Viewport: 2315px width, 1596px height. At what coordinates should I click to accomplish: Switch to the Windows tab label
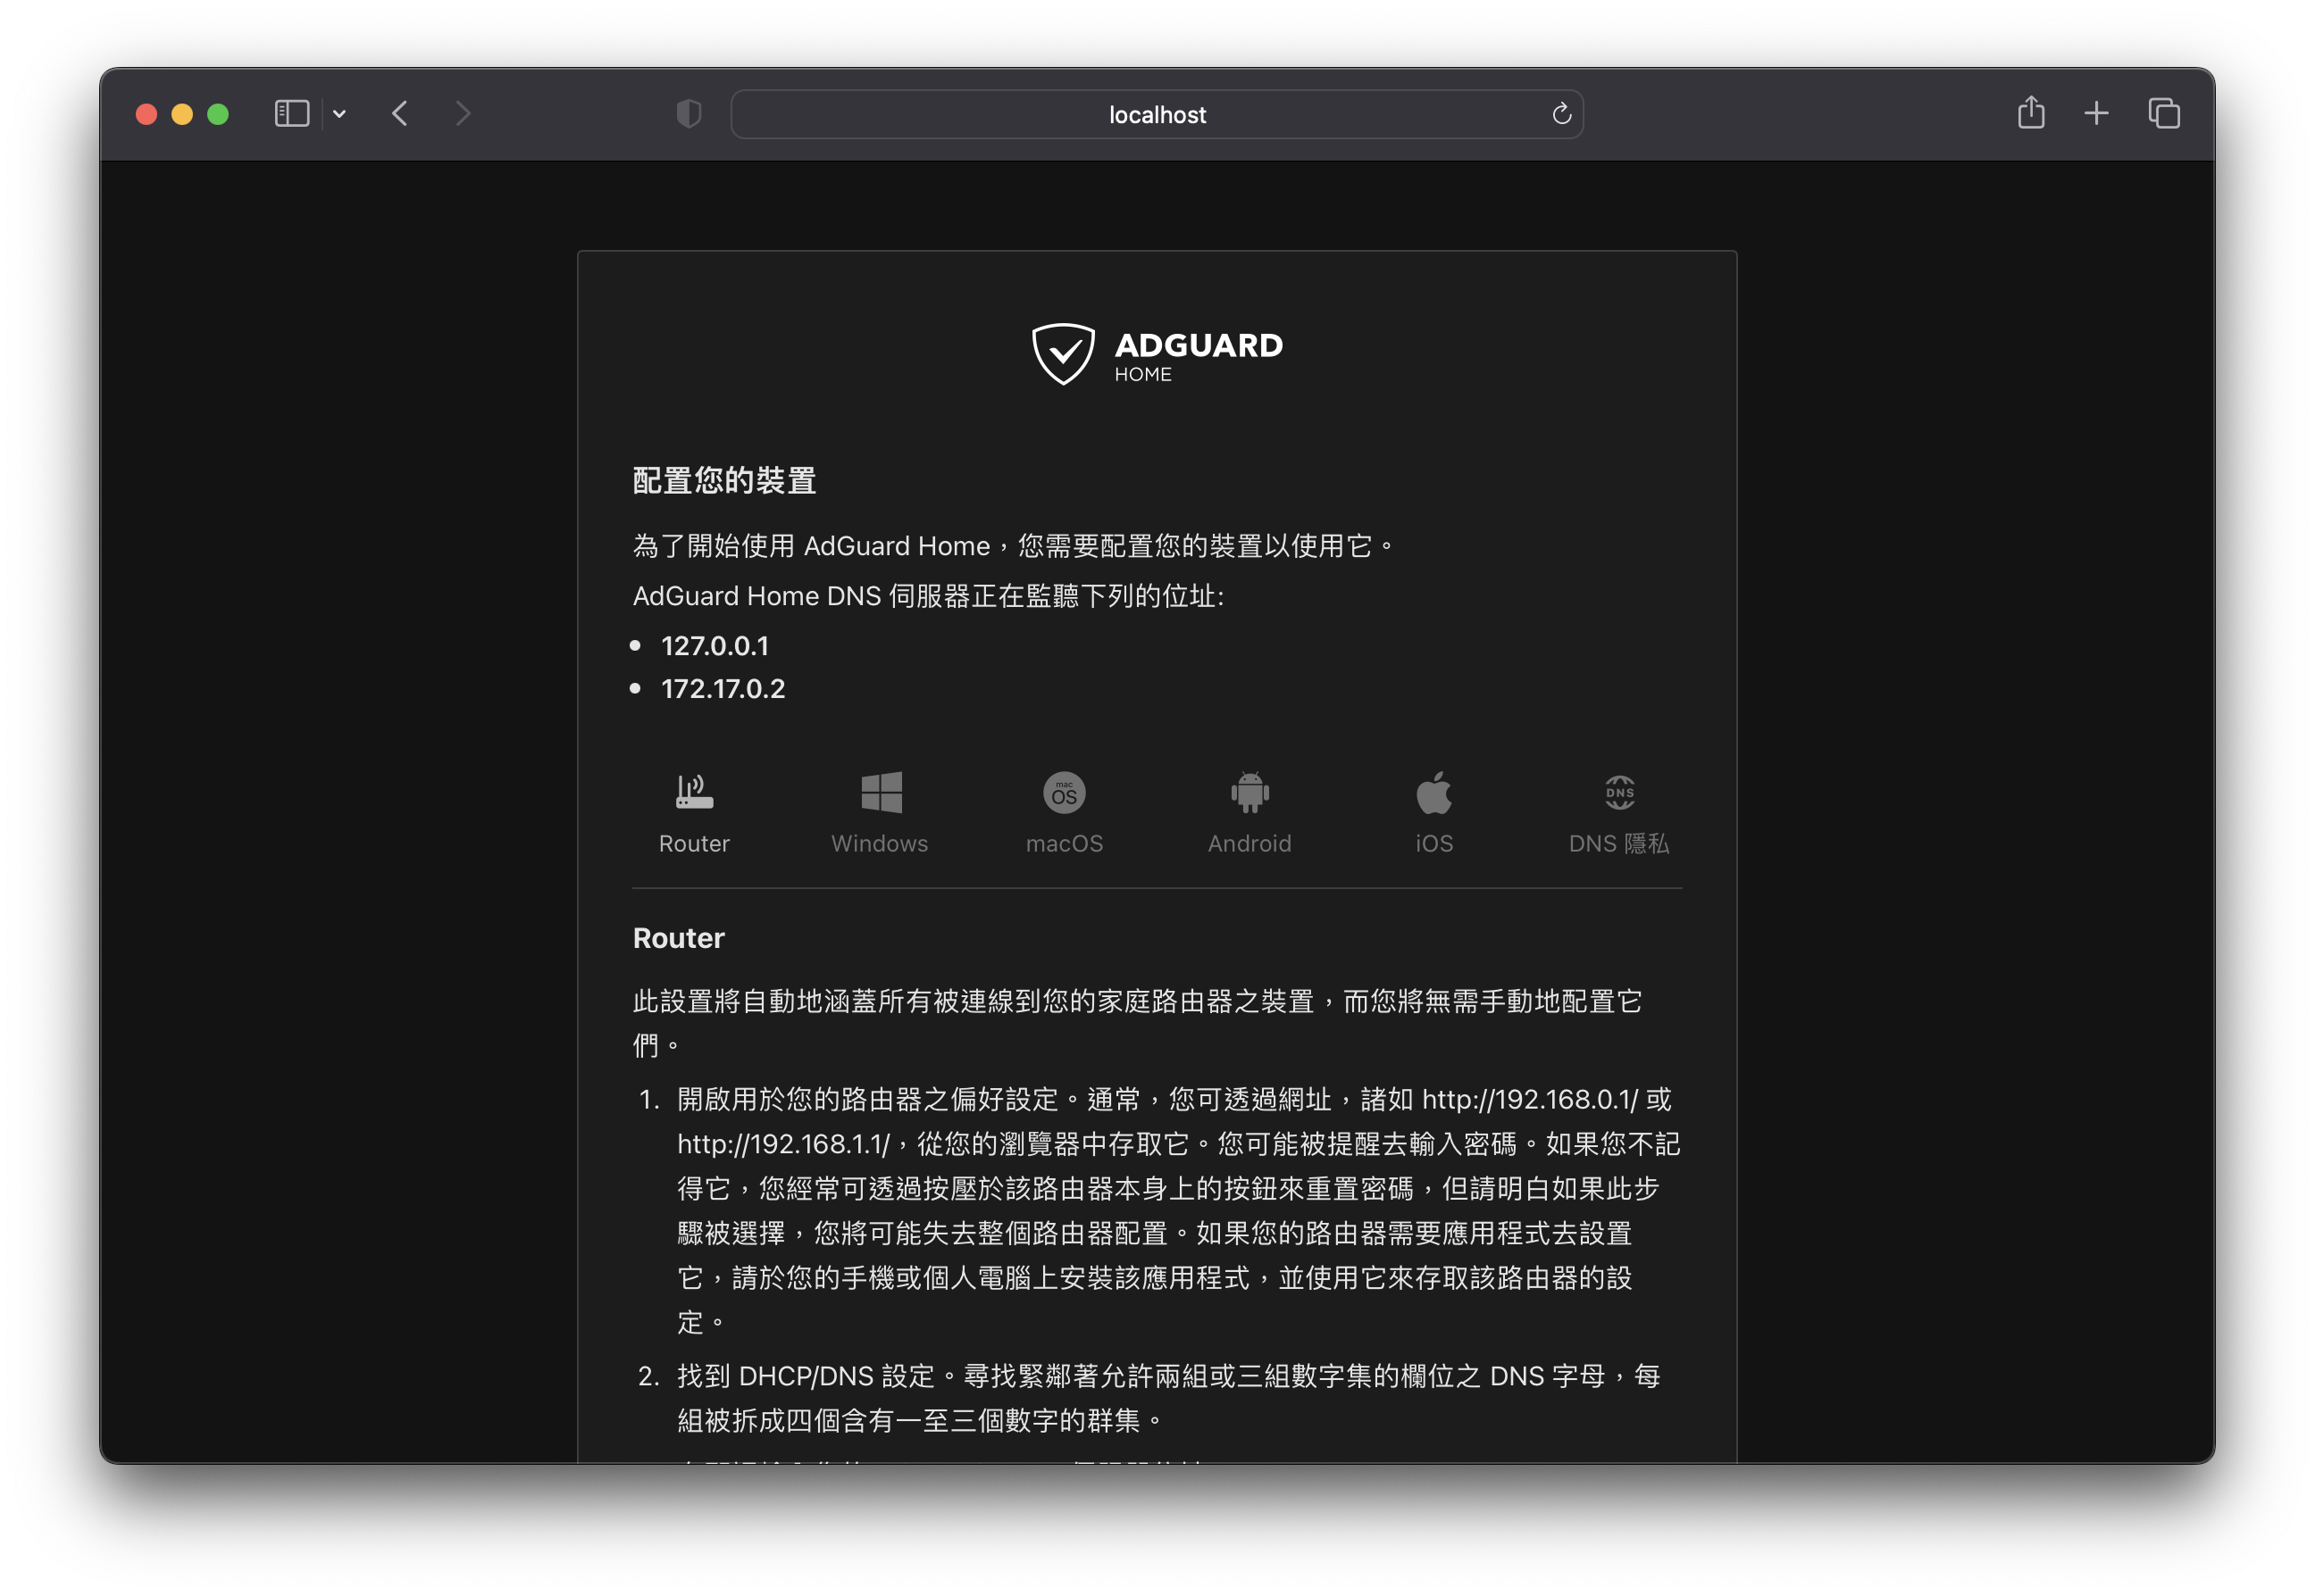coord(881,843)
